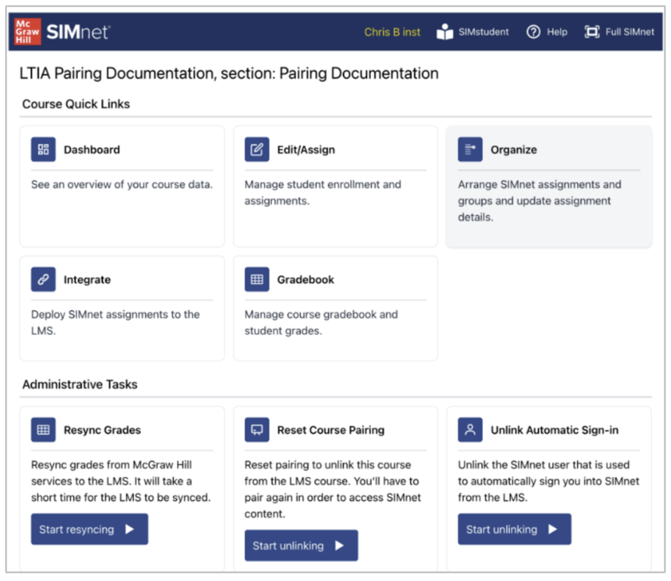Click the Unlink Automatic Sign-in user icon
Viewport: 671px width, 581px height.
tap(470, 430)
